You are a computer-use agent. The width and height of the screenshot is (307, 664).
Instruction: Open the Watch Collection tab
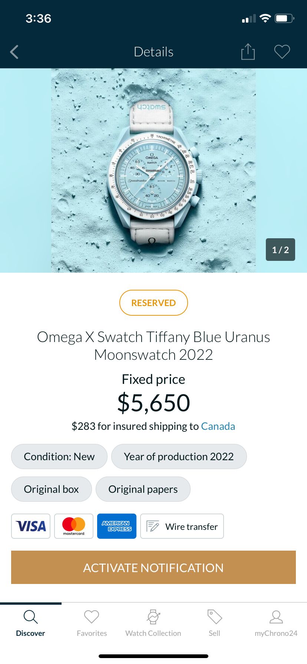coord(153,623)
